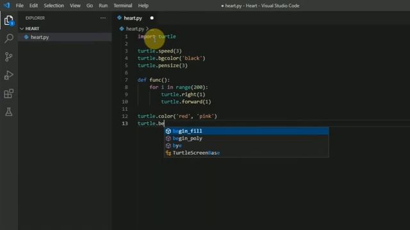
Task: Open the Help menu
Action: point(143,6)
